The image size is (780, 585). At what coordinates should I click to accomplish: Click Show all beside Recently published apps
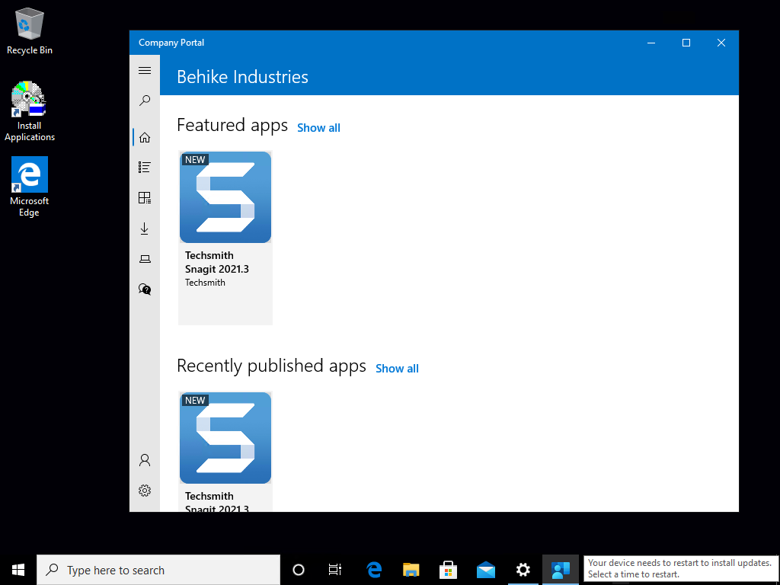coord(397,369)
